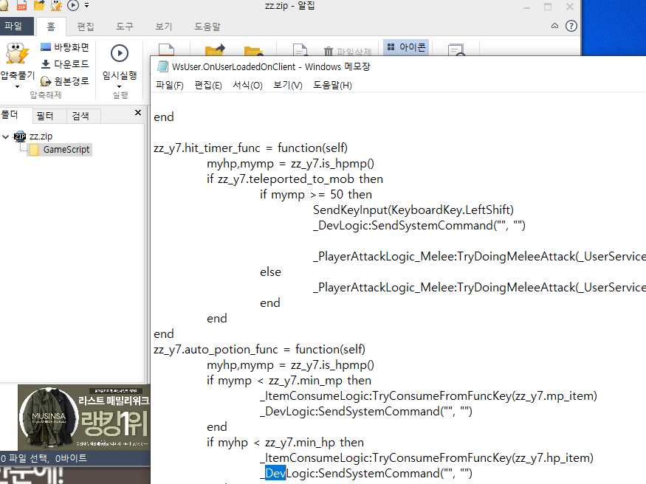This screenshot has width=646, height=484.
Task: Close the folder side panel
Action: point(138,112)
